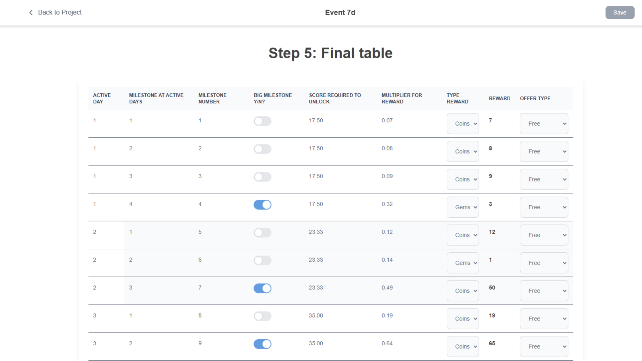
Task: Open the Offer Type dropdown for milestone 1
Action: pos(544,123)
